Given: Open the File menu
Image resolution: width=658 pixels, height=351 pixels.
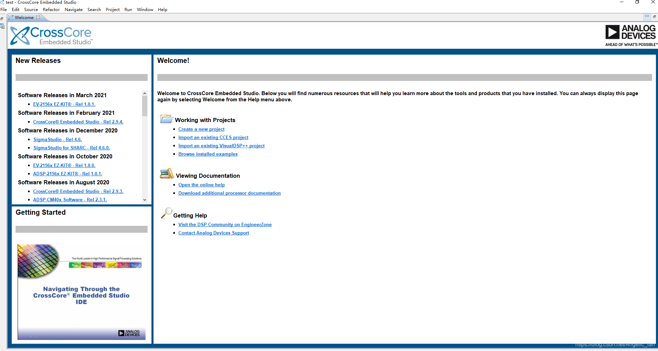Looking at the screenshot, I should 3,10.
